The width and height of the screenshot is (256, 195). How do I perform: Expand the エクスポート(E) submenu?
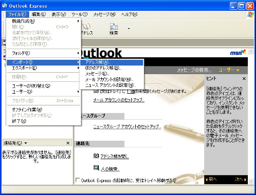(44, 68)
